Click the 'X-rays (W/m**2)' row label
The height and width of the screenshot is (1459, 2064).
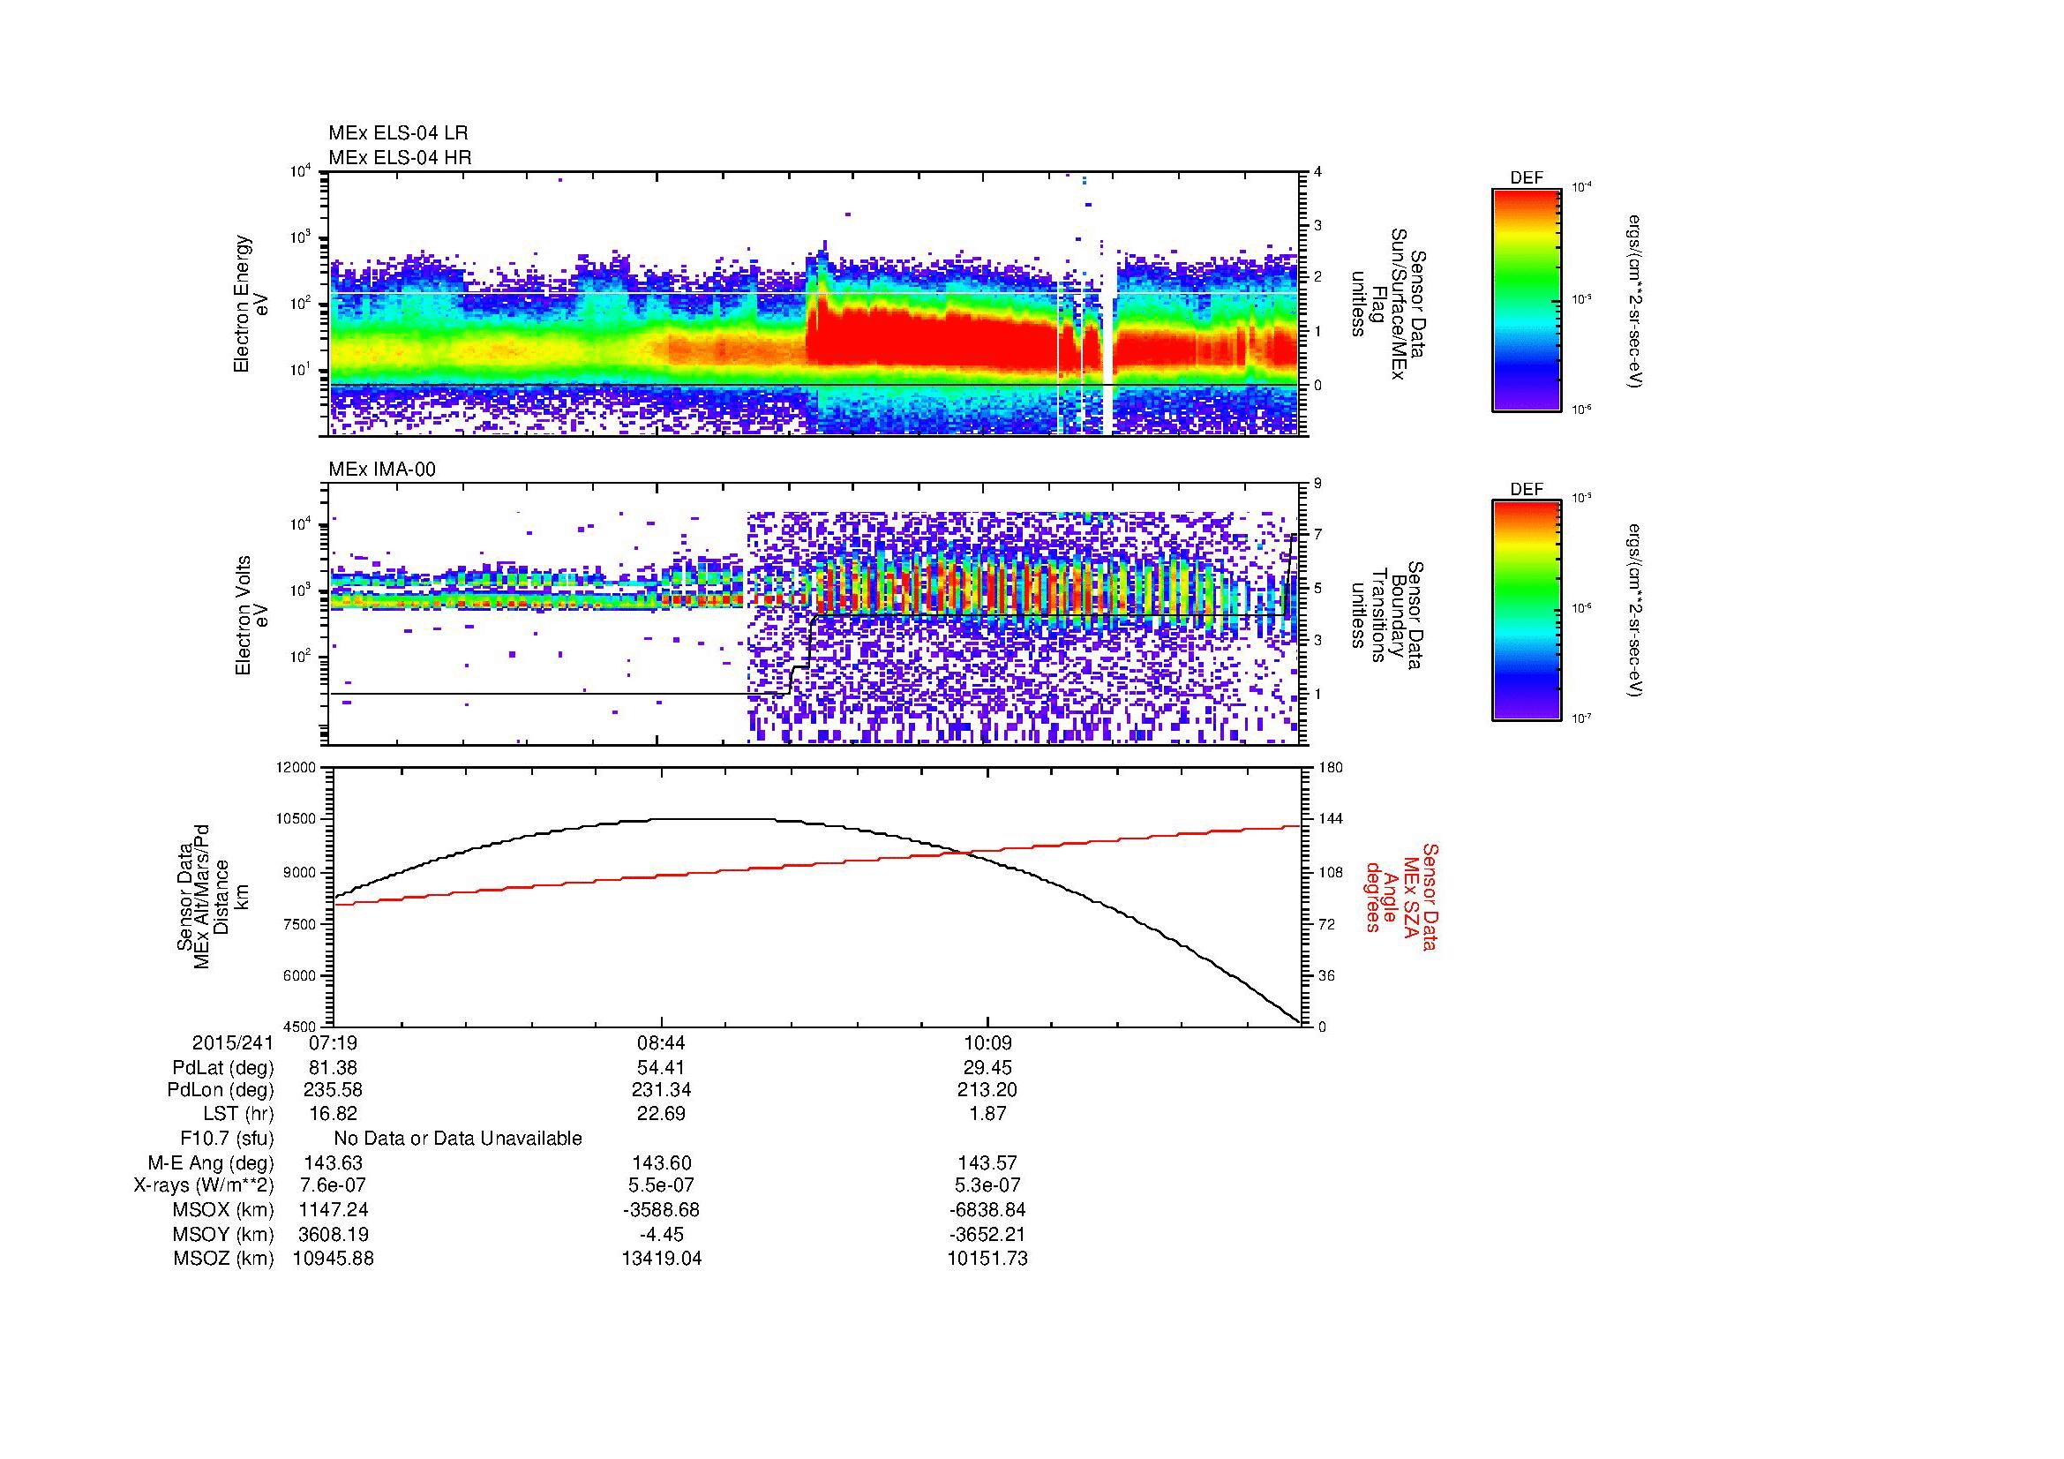click(x=203, y=1185)
